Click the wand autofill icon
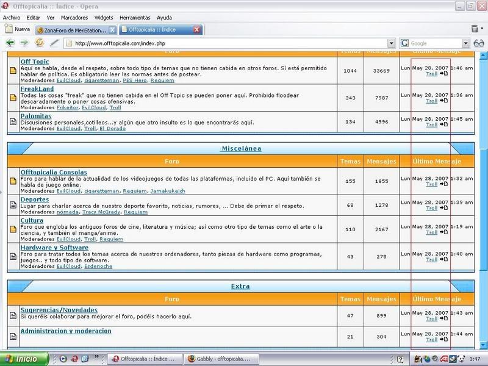 (54, 43)
